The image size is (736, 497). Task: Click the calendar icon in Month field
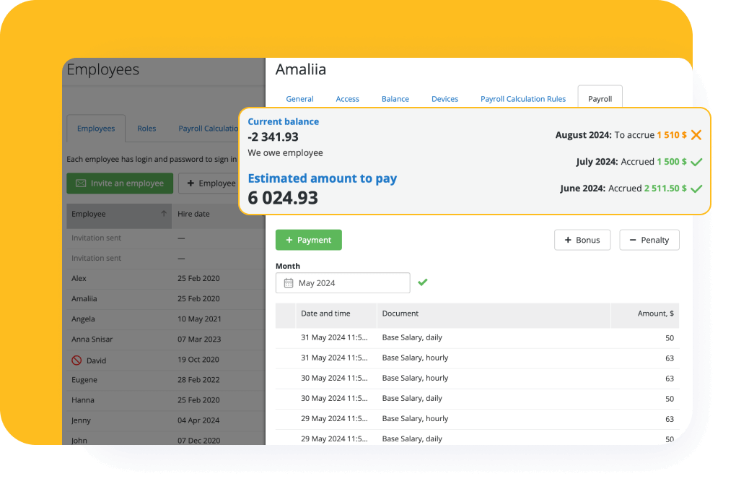click(289, 283)
